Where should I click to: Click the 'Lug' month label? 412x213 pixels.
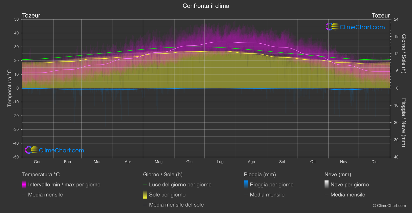220,162
